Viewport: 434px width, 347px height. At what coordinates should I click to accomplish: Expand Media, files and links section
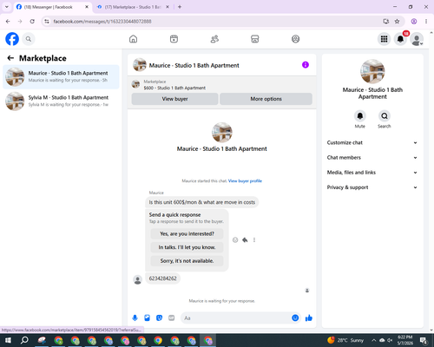[x=372, y=173]
